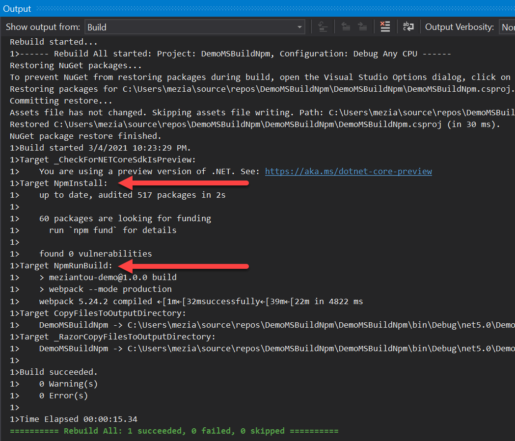Open the aka.ms/dotnet-core-preview link
Image resolution: width=515 pixels, height=441 pixels.
348,171
